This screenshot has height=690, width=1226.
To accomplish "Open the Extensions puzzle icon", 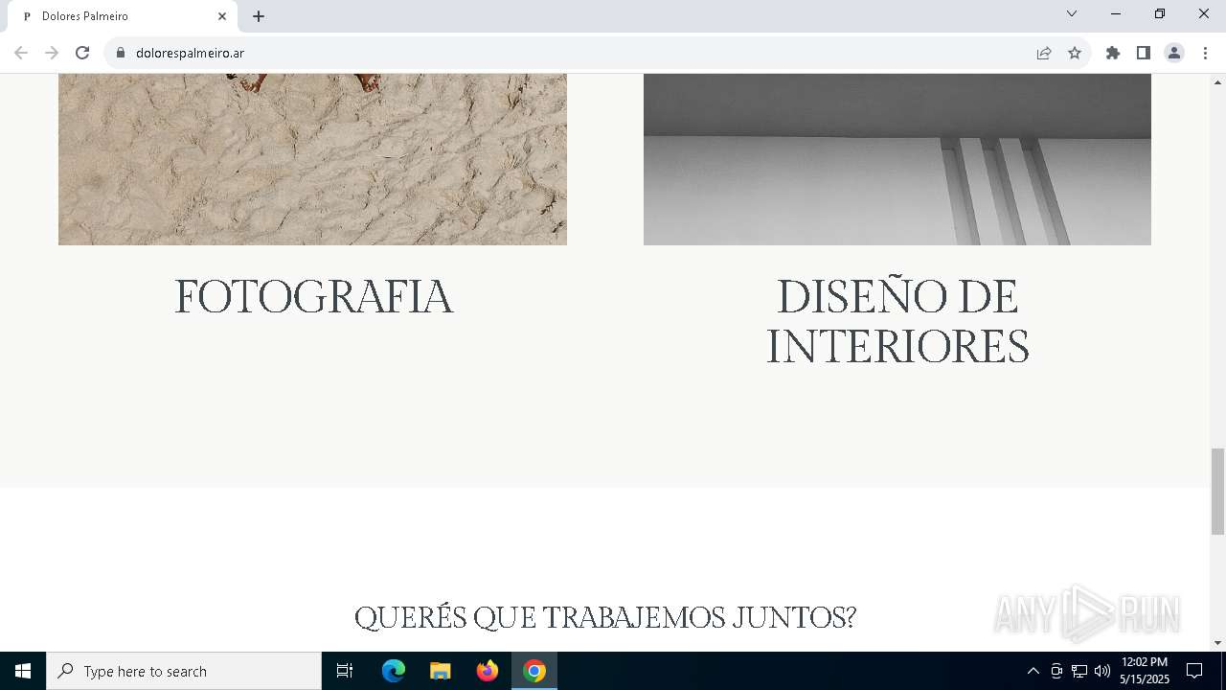I will (1113, 53).
